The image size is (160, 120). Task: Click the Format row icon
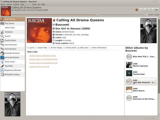(53, 35)
